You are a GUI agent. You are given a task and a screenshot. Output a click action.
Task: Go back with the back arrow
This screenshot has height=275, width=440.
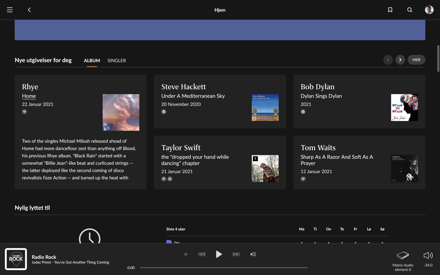pyautogui.click(x=29, y=10)
